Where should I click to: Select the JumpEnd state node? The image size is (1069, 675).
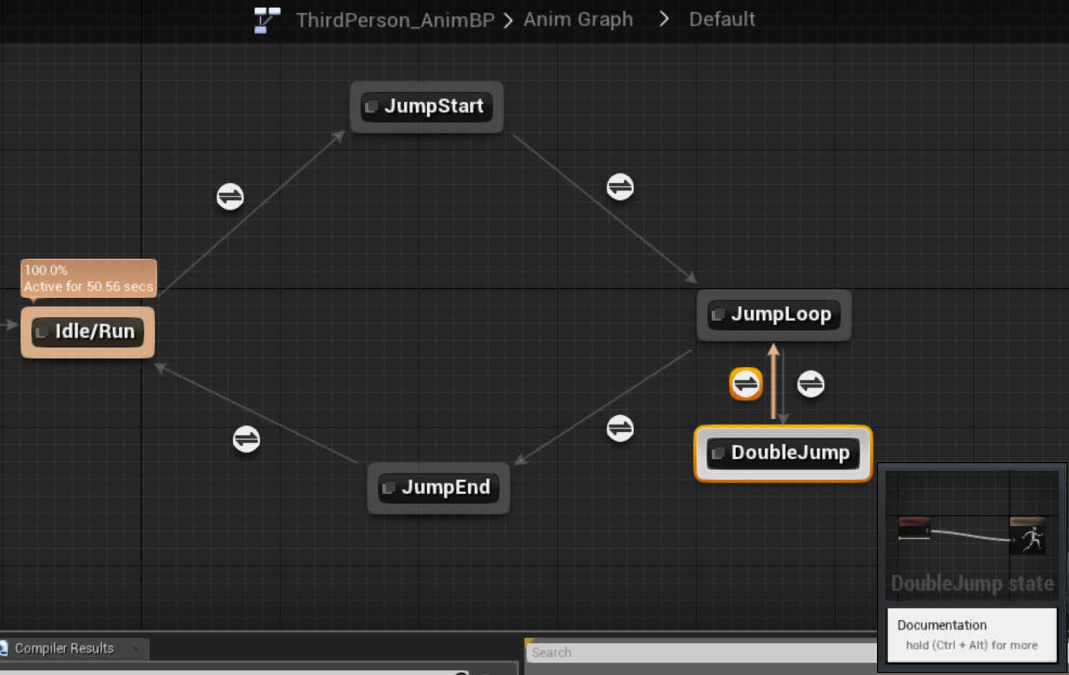point(438,488)
